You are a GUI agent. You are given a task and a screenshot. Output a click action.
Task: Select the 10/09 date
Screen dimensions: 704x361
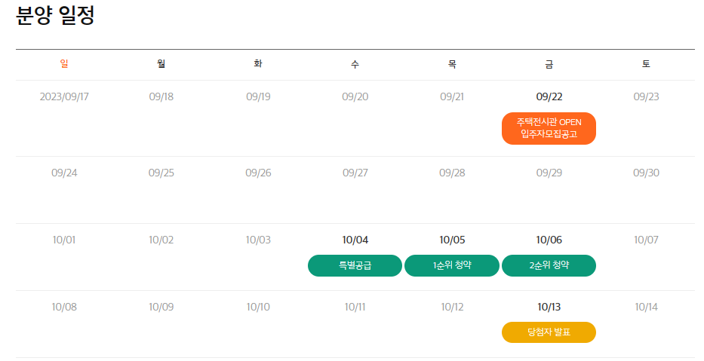coord(161,307)
